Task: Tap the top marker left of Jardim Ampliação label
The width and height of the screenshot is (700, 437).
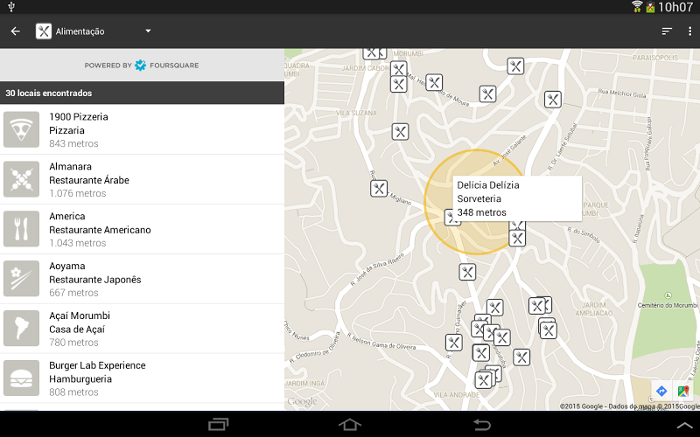Action: pos(537,306)
